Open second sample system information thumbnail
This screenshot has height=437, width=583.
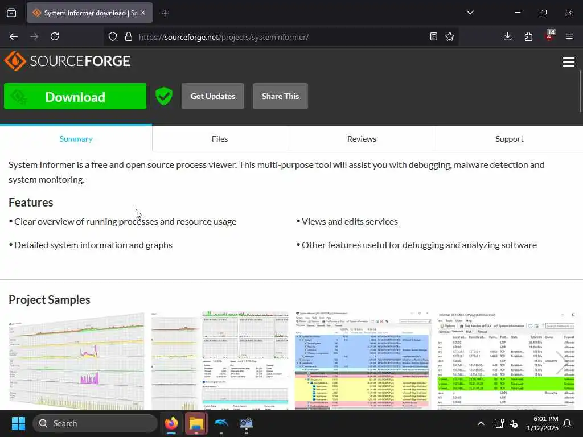click(x=220, y=361)
